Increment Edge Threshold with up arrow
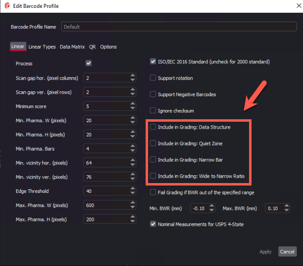The width and height of the screenshot is (303, 266). pos(133,189)
